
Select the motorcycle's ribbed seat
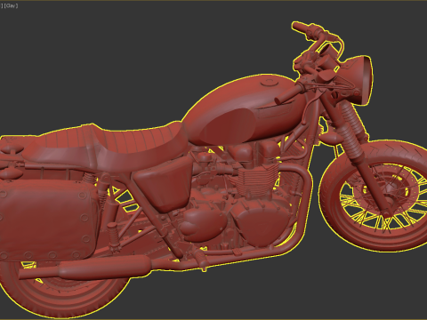107,146
